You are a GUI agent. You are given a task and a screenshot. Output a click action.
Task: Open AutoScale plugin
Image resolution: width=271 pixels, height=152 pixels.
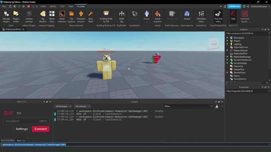pos(245,17)
